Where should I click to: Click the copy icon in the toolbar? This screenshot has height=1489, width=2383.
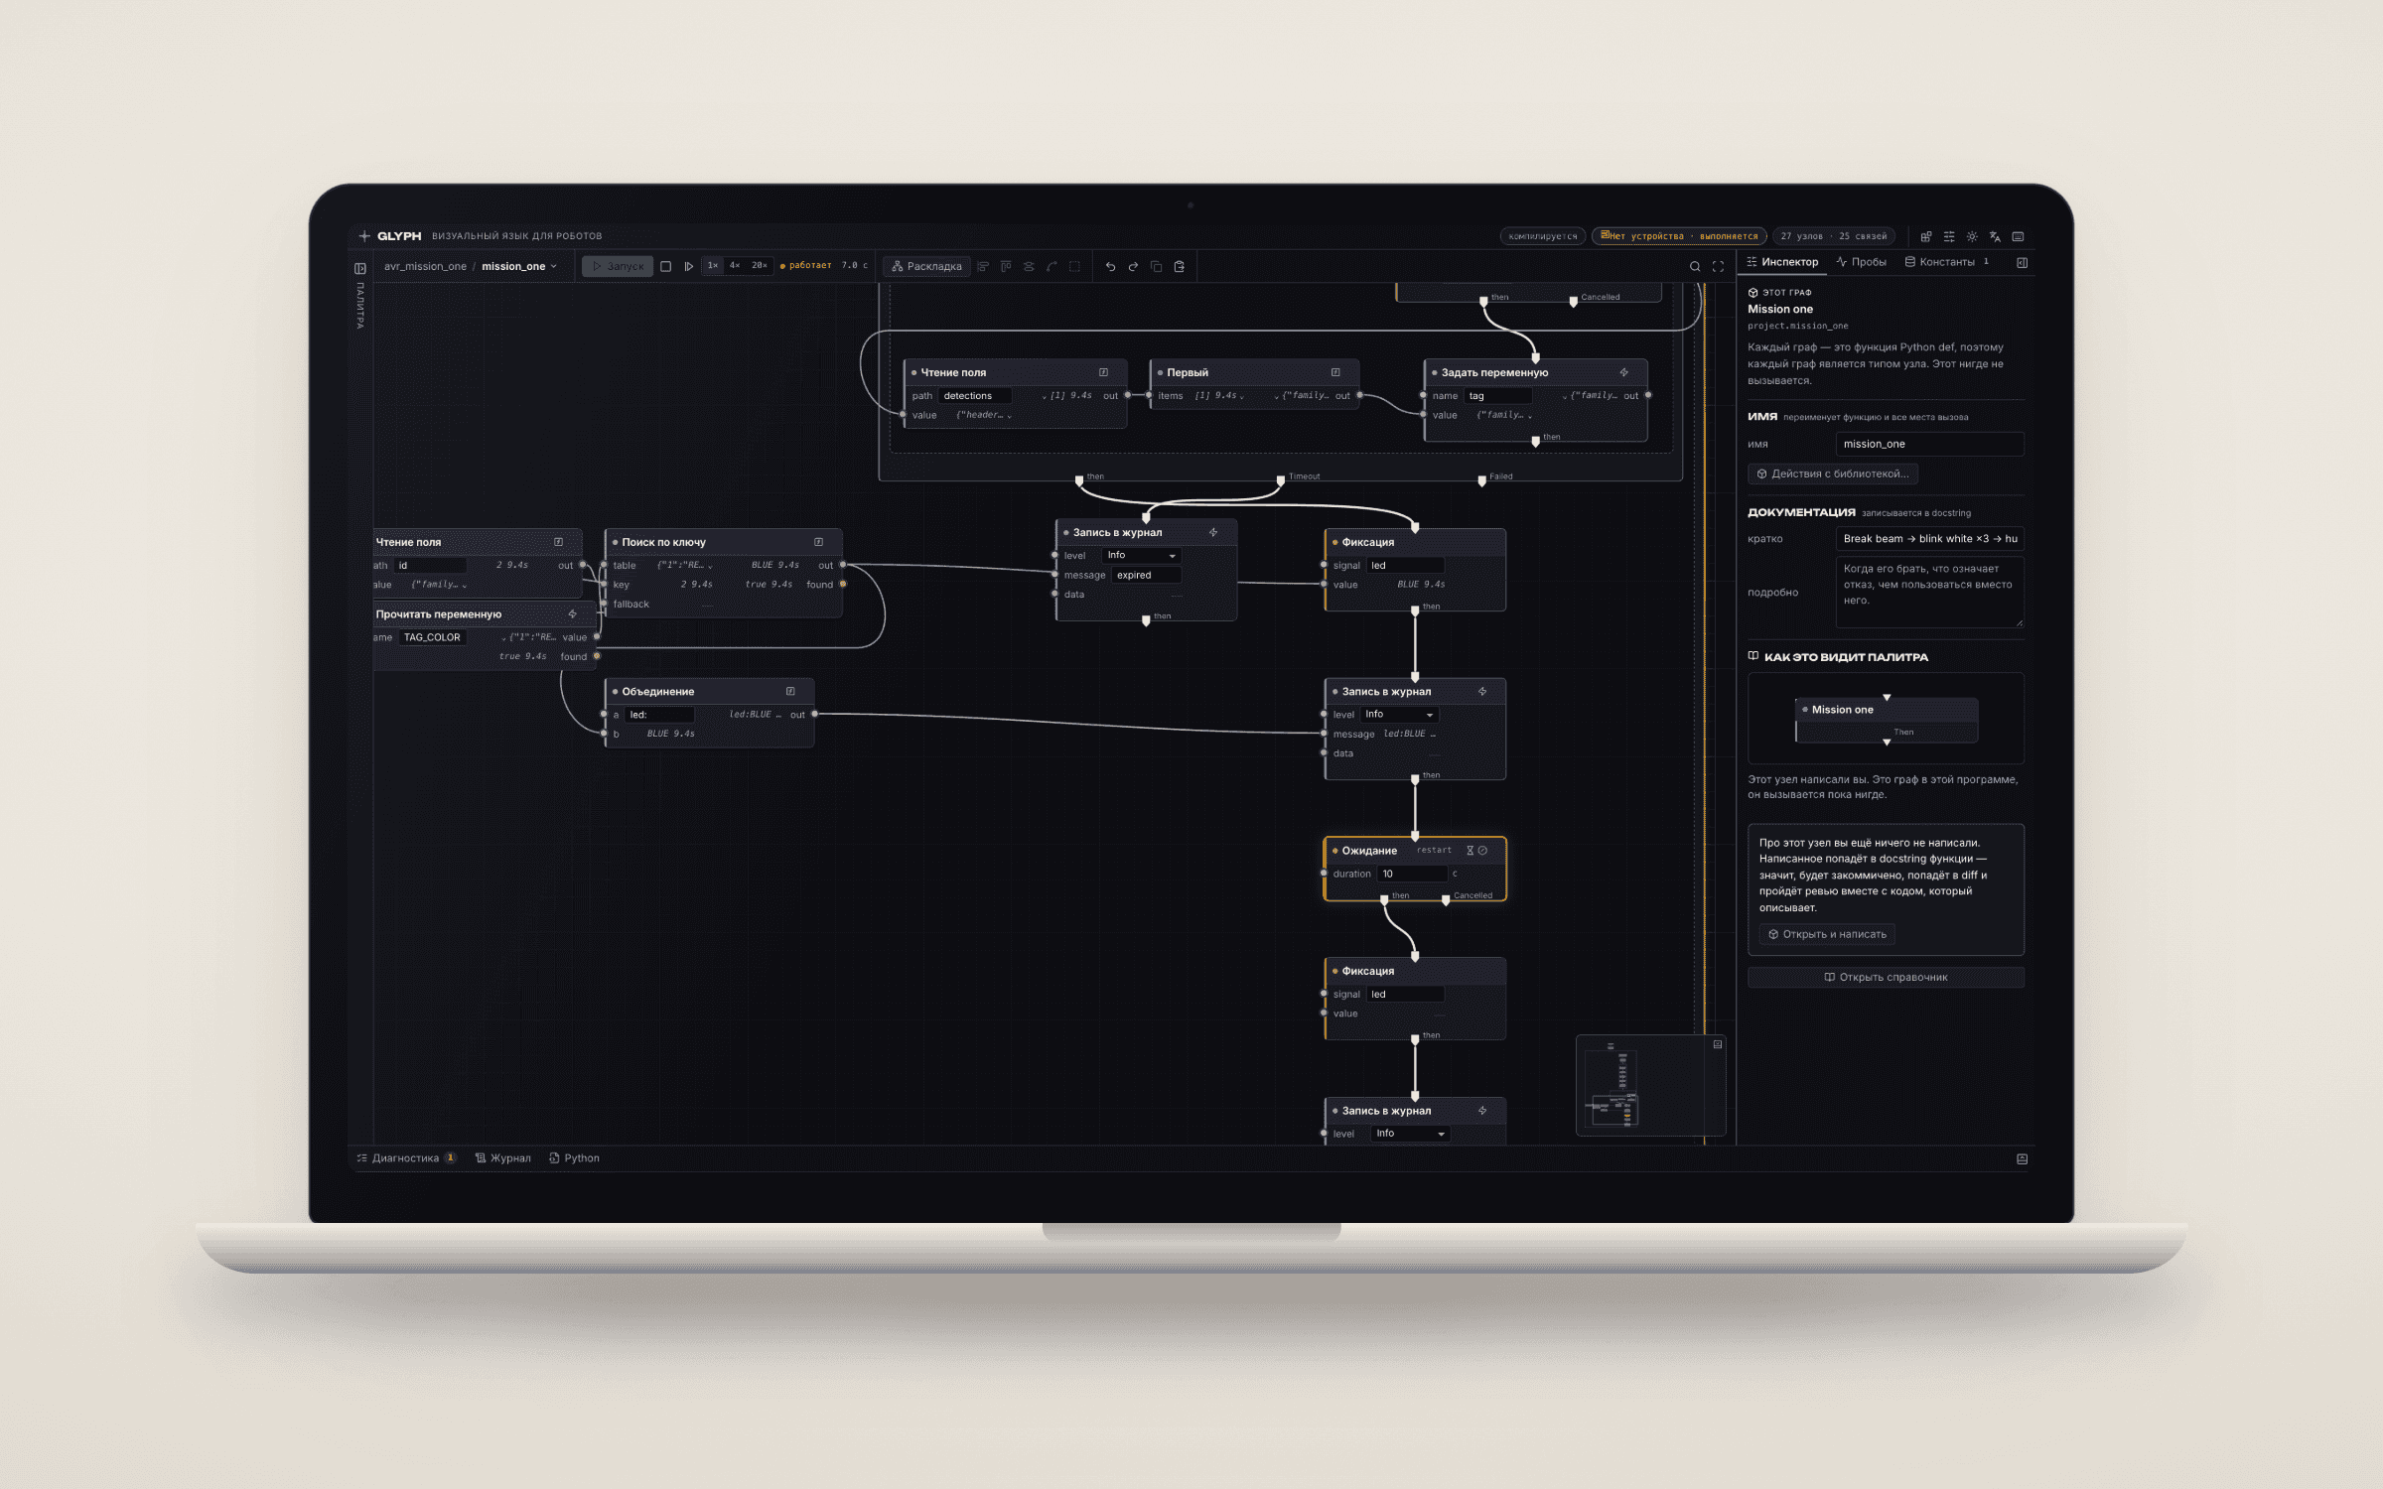coord(1156,266)
